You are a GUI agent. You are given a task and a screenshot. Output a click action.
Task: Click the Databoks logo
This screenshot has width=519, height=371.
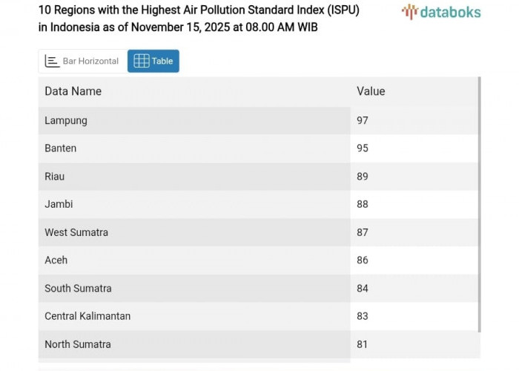441,12
